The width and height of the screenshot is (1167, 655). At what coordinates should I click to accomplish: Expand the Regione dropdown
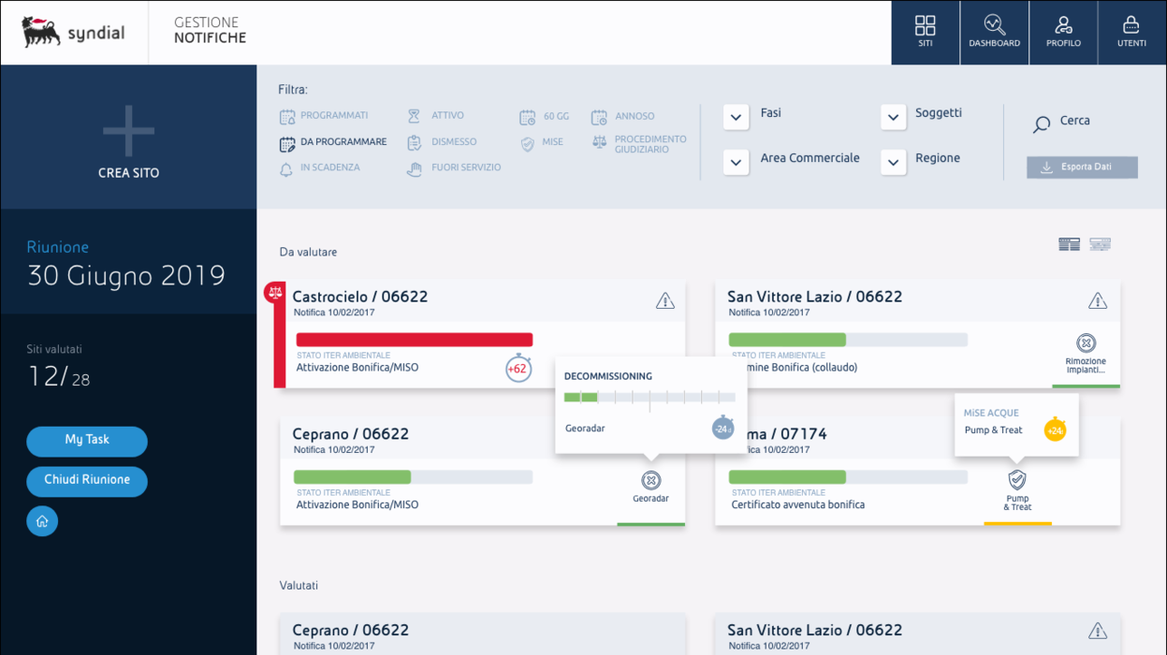pyautogui.click(x=893, y=162)
